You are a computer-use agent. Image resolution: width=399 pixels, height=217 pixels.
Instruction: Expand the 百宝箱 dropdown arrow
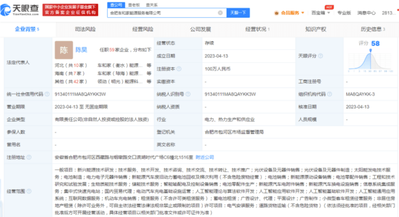tap(328, 13)
